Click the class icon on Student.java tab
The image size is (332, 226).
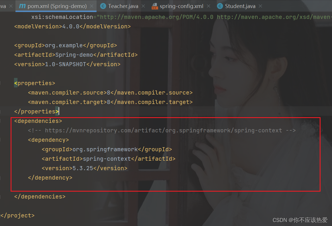click(220, 6)
